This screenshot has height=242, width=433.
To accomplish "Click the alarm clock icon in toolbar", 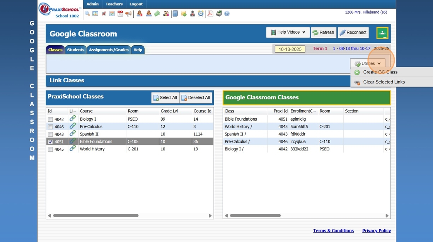I will click(201, 14).
